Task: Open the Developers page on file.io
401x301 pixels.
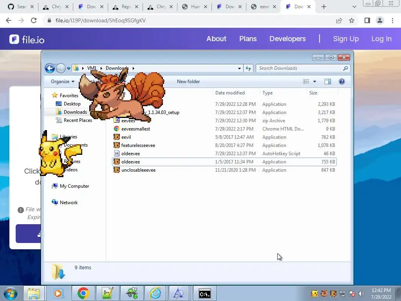Action: coord(287,39)
